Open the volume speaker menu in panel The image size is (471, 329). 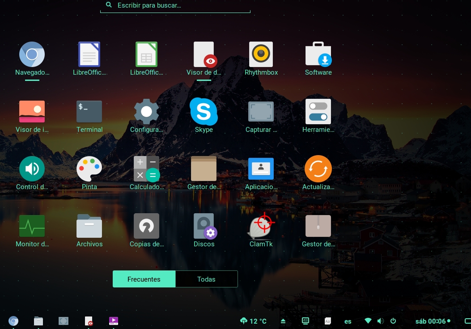[x=380, y=321]
